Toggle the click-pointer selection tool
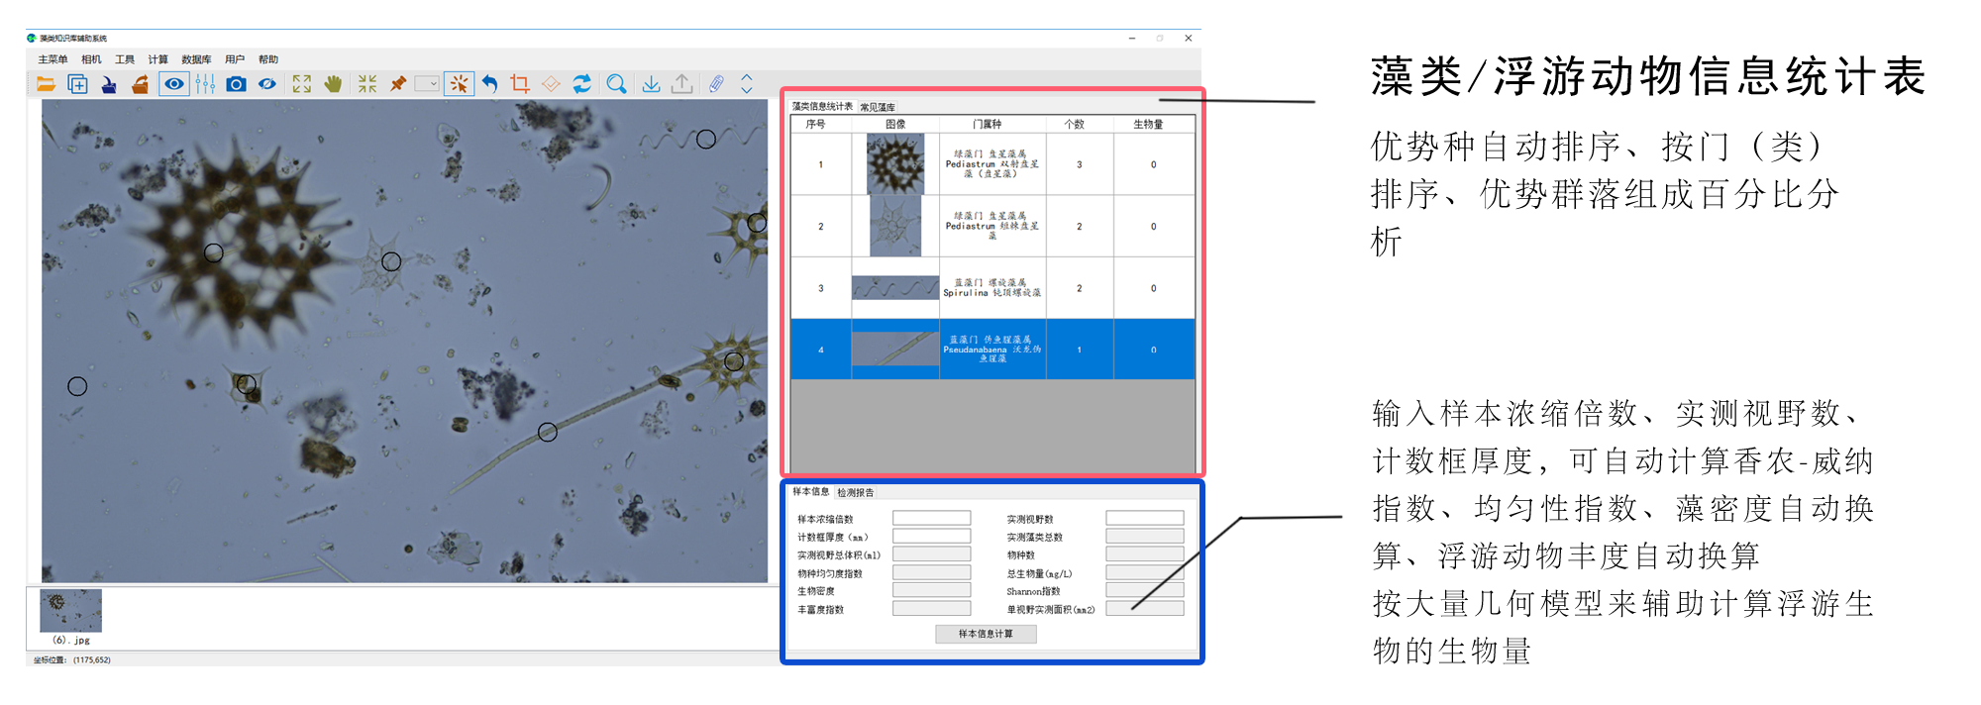The height and width of the screenshot is (705, 1981). point(459,84)
